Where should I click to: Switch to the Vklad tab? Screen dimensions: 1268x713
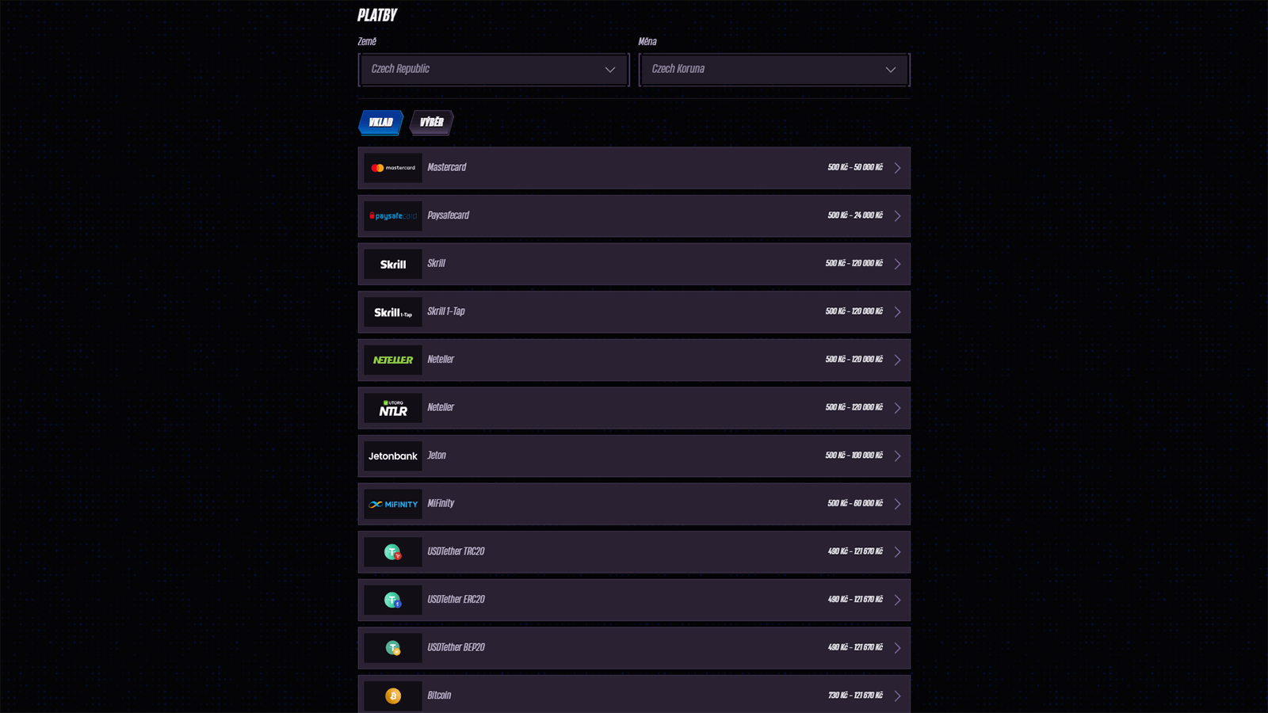pyautogui.click(x=381, y=122)
